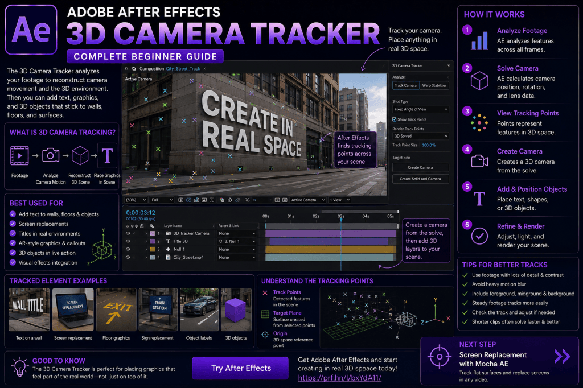Image resolution: width=583 pixels, height=388 pixels.
Task: Close the City_Street_Track composition tab
Action: pyautogui.click(x=204, y=69)
